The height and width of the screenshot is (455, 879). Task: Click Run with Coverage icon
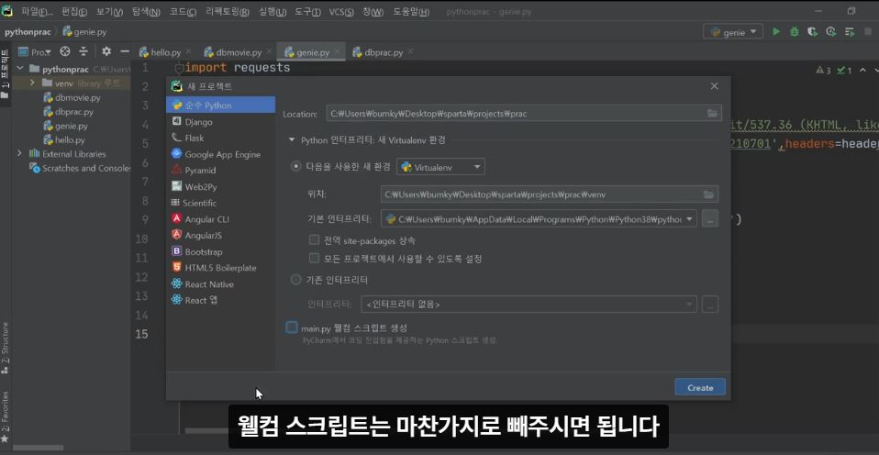point(812,32)
